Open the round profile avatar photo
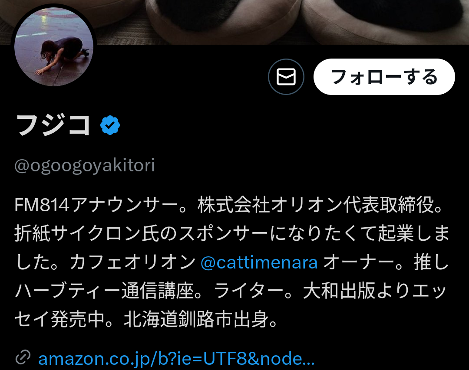Screen dimensions: 469x370 [54, 46]
